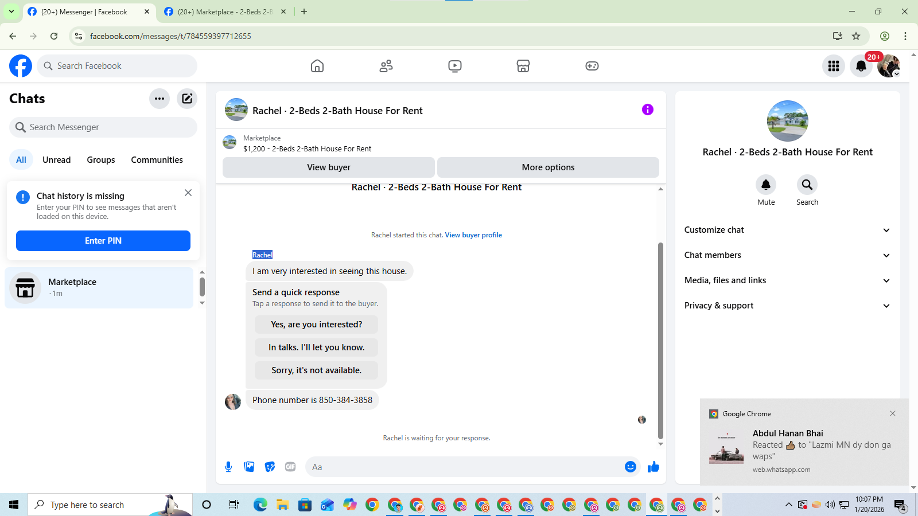The width and height of the screenshot is (918, 516).
Task: Switch to the Messenger browser tab
Action: pyautogui.click(x=89, y=11)
